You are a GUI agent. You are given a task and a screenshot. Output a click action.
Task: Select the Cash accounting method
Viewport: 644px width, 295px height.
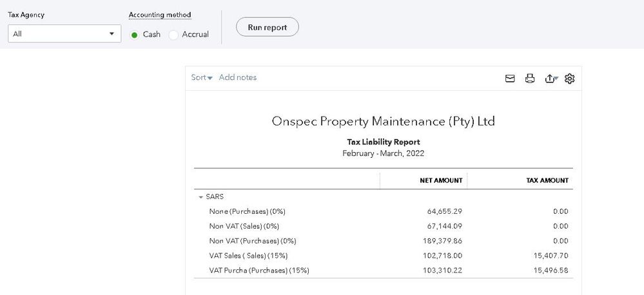click(x=135, y=35)
